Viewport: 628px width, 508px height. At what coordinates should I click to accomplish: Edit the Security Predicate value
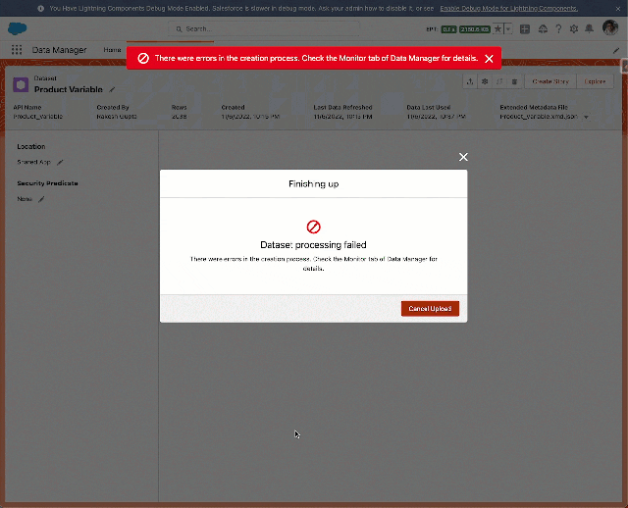41,199
